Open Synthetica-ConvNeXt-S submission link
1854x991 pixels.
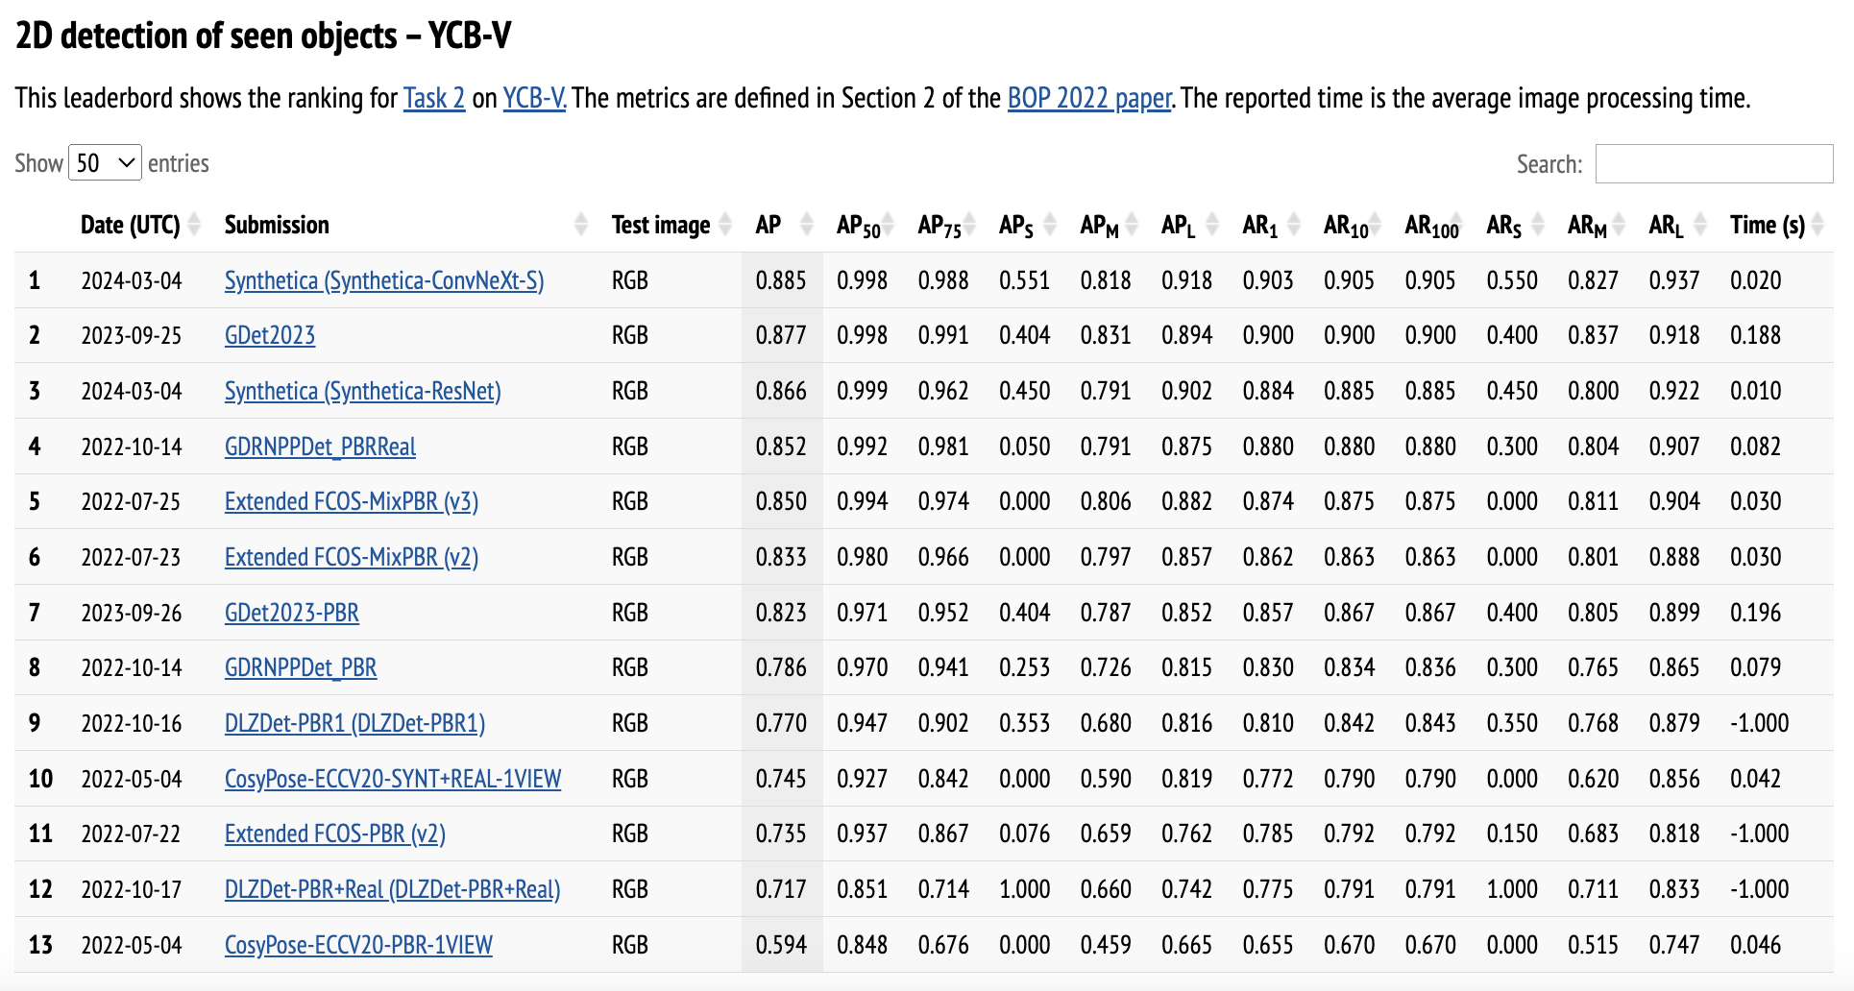[383, 280]
